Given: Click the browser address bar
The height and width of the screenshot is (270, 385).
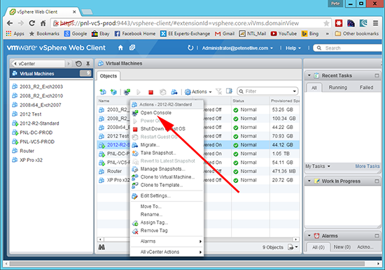Looking at the screenshot, I should (191, 23).
